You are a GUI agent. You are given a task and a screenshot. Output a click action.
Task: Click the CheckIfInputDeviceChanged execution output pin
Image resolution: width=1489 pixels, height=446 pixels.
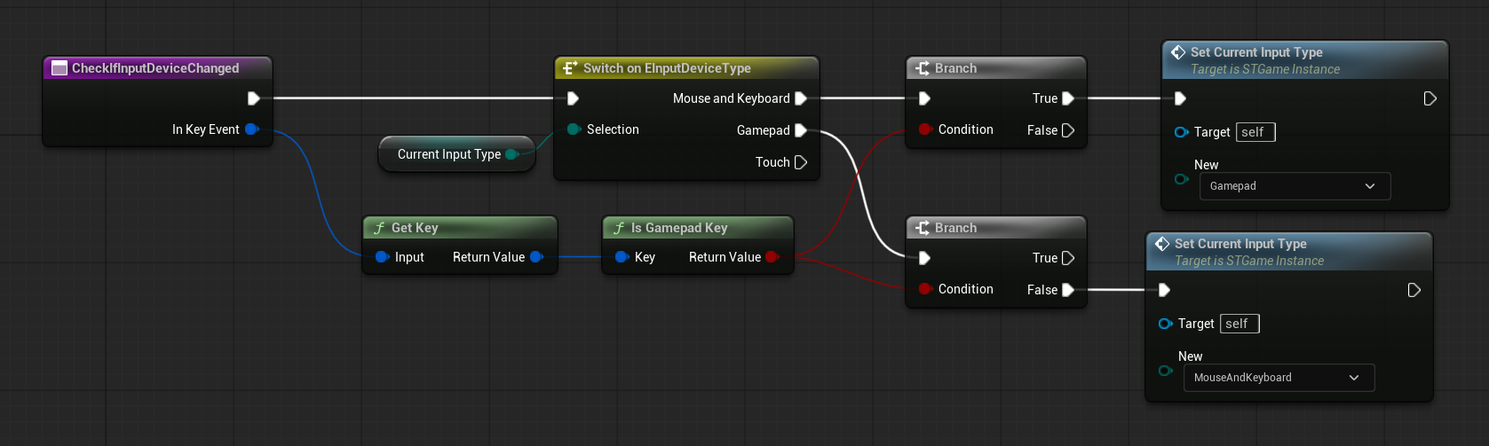point(253,98)
